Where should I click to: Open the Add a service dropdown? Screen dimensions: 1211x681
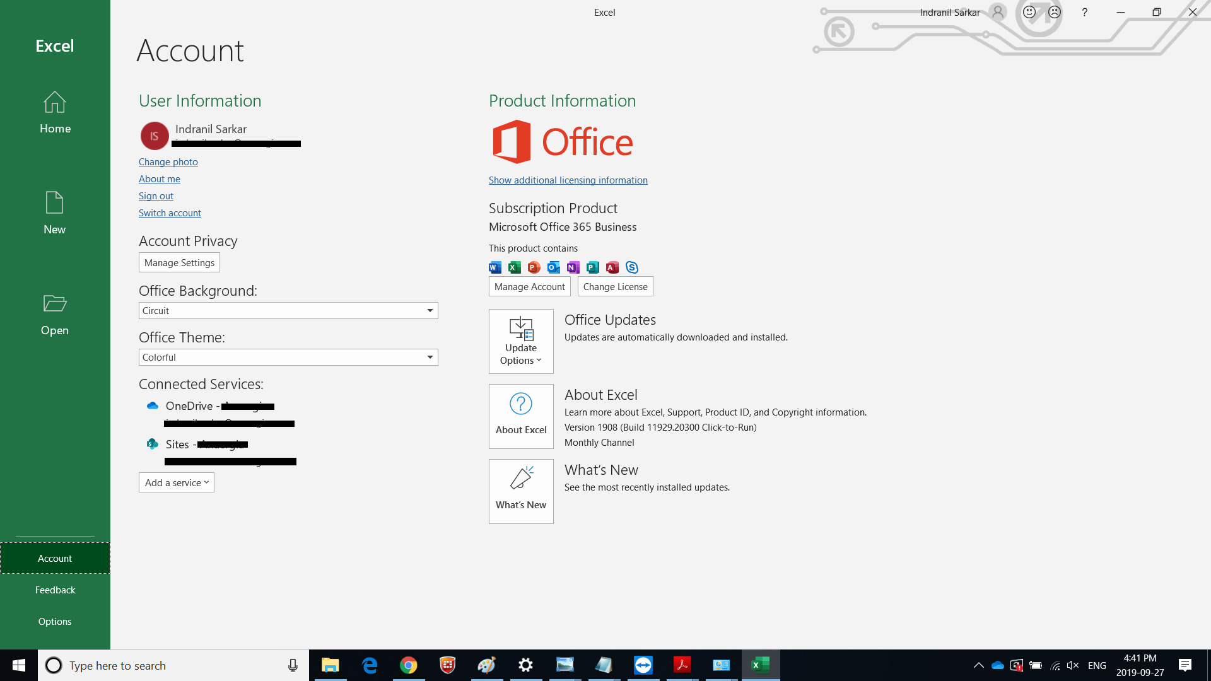(x=177, y=482)
